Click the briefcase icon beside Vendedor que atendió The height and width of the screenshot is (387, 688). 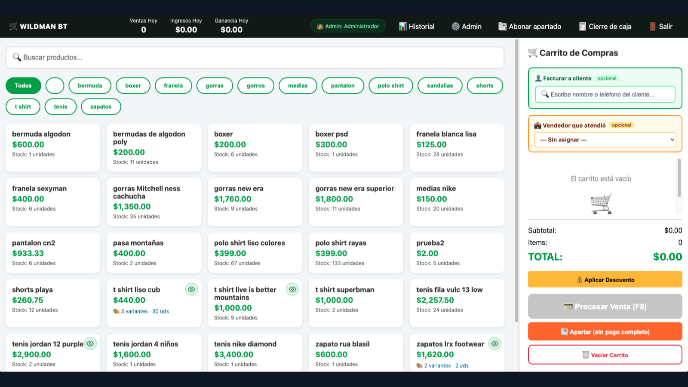(x=537, y=126)
